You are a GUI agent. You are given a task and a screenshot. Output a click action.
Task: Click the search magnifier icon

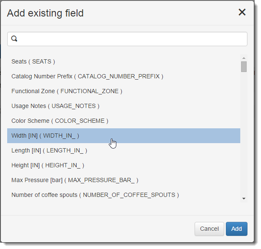tap(14, 39)
